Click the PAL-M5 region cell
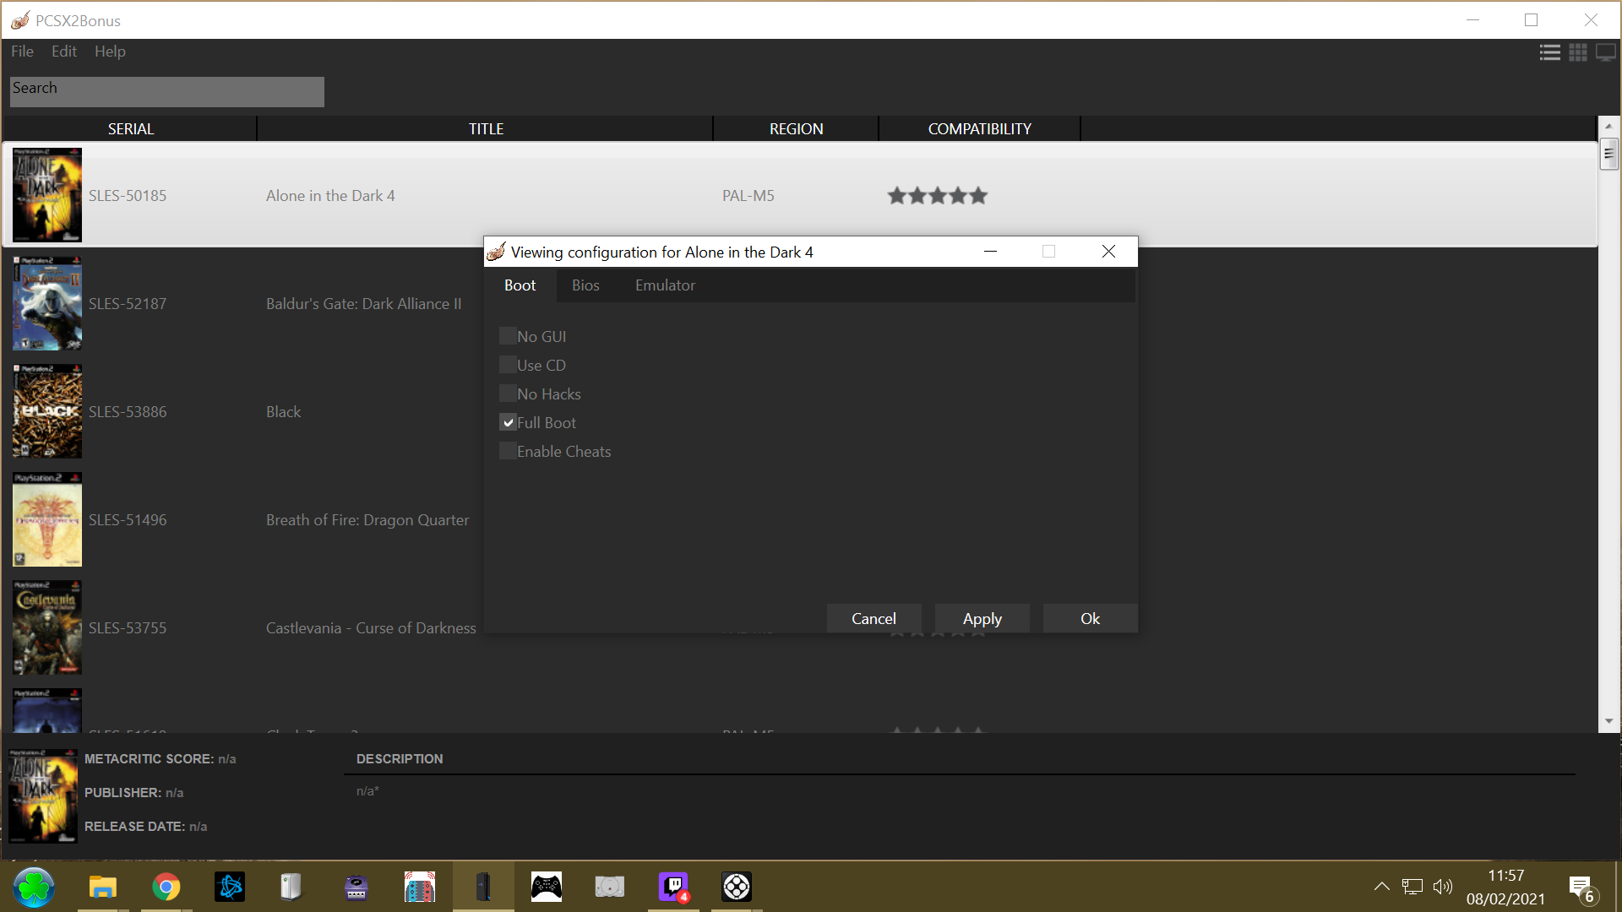Image resolution: width=1622 pixels, height=912 pixels. [x=748, y=196]
